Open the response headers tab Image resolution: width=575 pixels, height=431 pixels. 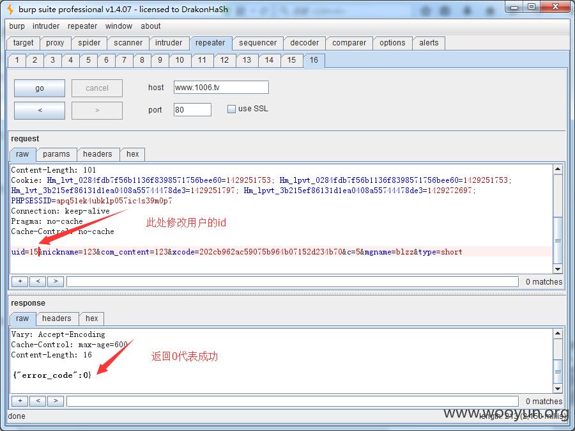[56, 318]
